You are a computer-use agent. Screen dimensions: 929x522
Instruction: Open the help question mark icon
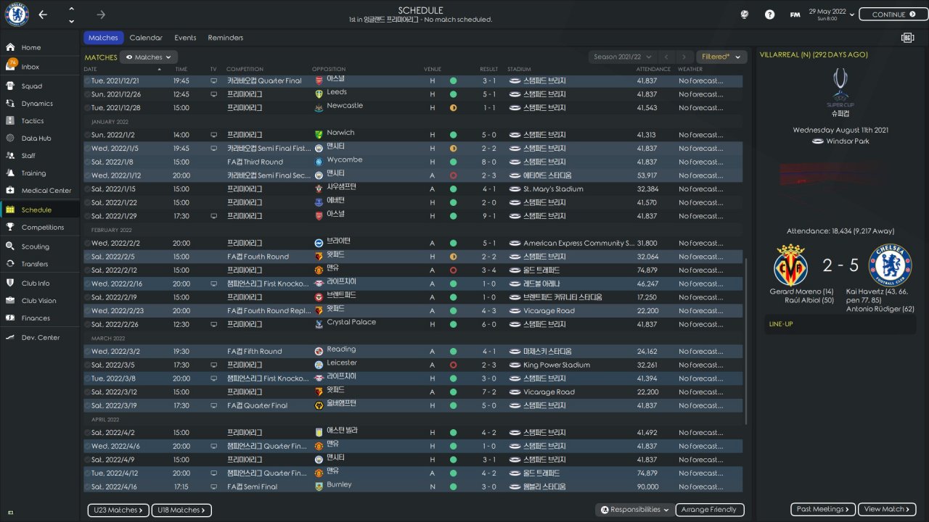[x=770, y=14]
